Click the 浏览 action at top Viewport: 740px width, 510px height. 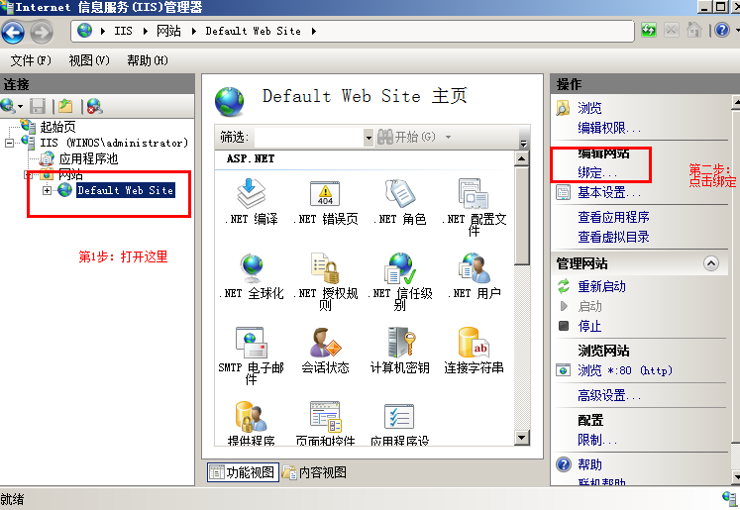point(590,108)
